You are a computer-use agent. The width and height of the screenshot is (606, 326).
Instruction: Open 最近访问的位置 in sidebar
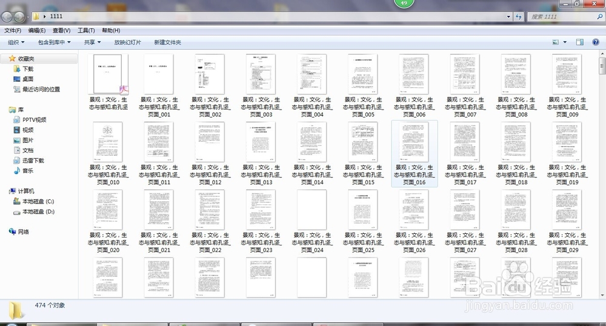click(41, 89)
